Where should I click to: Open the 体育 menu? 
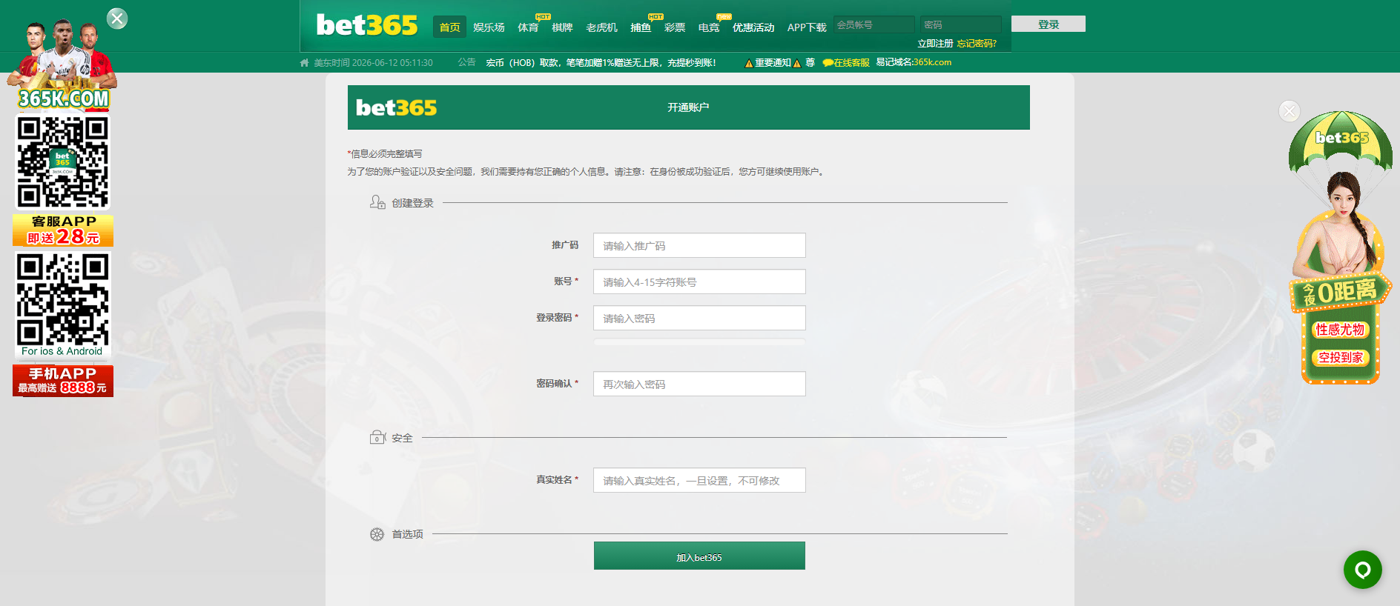click(x=528, y=27)
